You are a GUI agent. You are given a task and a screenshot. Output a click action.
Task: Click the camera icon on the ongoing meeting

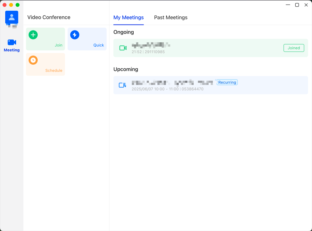pos(123,48)
